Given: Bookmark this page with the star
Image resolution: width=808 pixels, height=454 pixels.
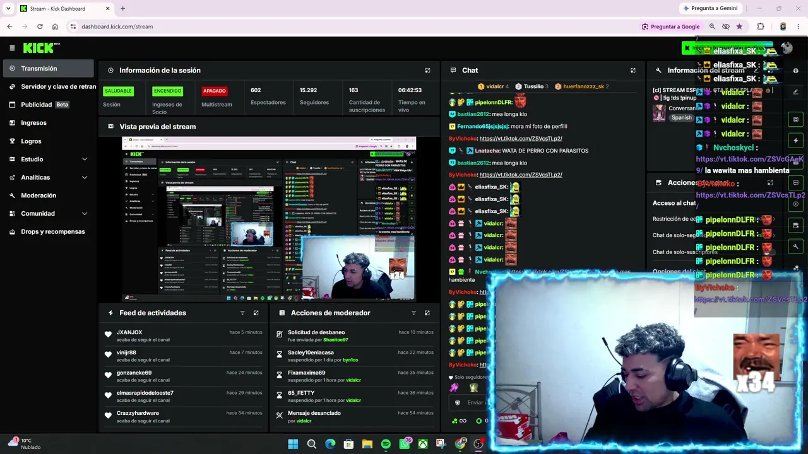Looking at the screenshot, I should click(x=739, y=26).
